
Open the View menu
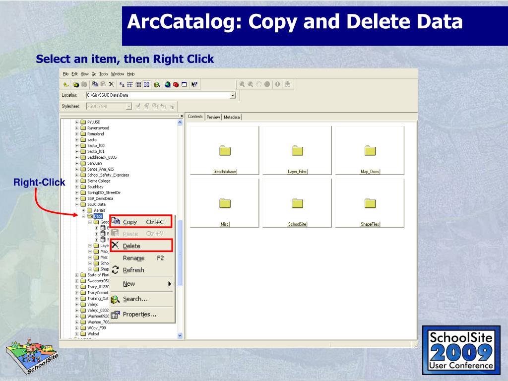coord(84,74)
